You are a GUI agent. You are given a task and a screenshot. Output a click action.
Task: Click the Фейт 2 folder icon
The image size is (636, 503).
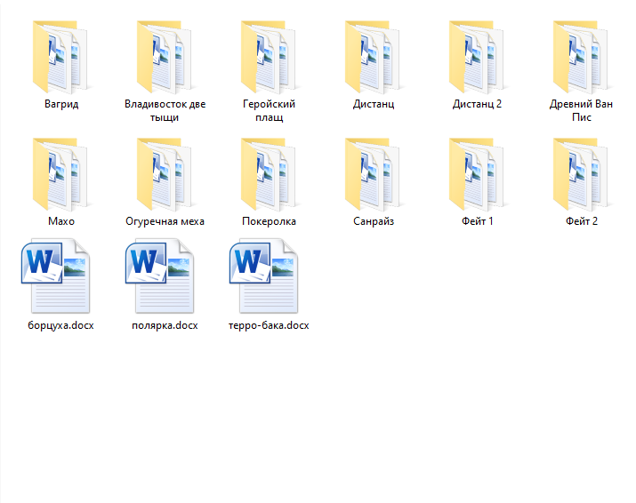[582, 173]
